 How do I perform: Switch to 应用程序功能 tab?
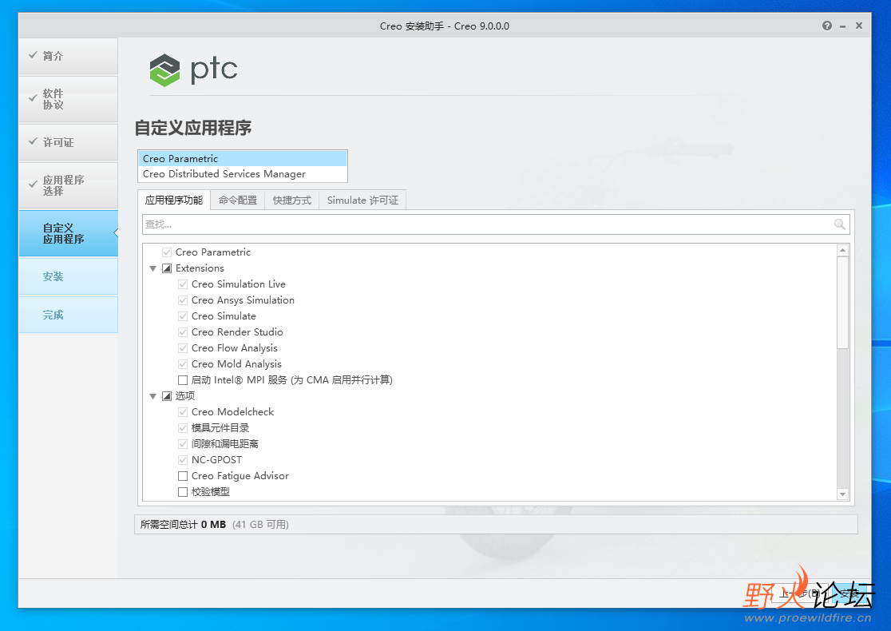pos(174,200)
